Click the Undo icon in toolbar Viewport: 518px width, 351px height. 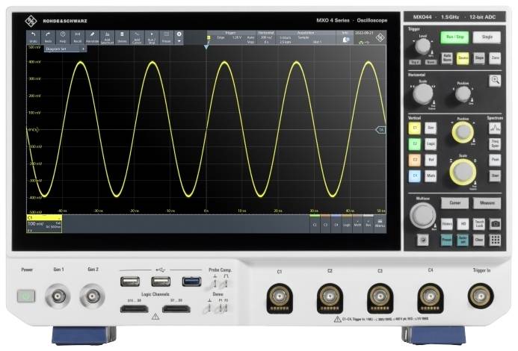click(x=33, y=37)
